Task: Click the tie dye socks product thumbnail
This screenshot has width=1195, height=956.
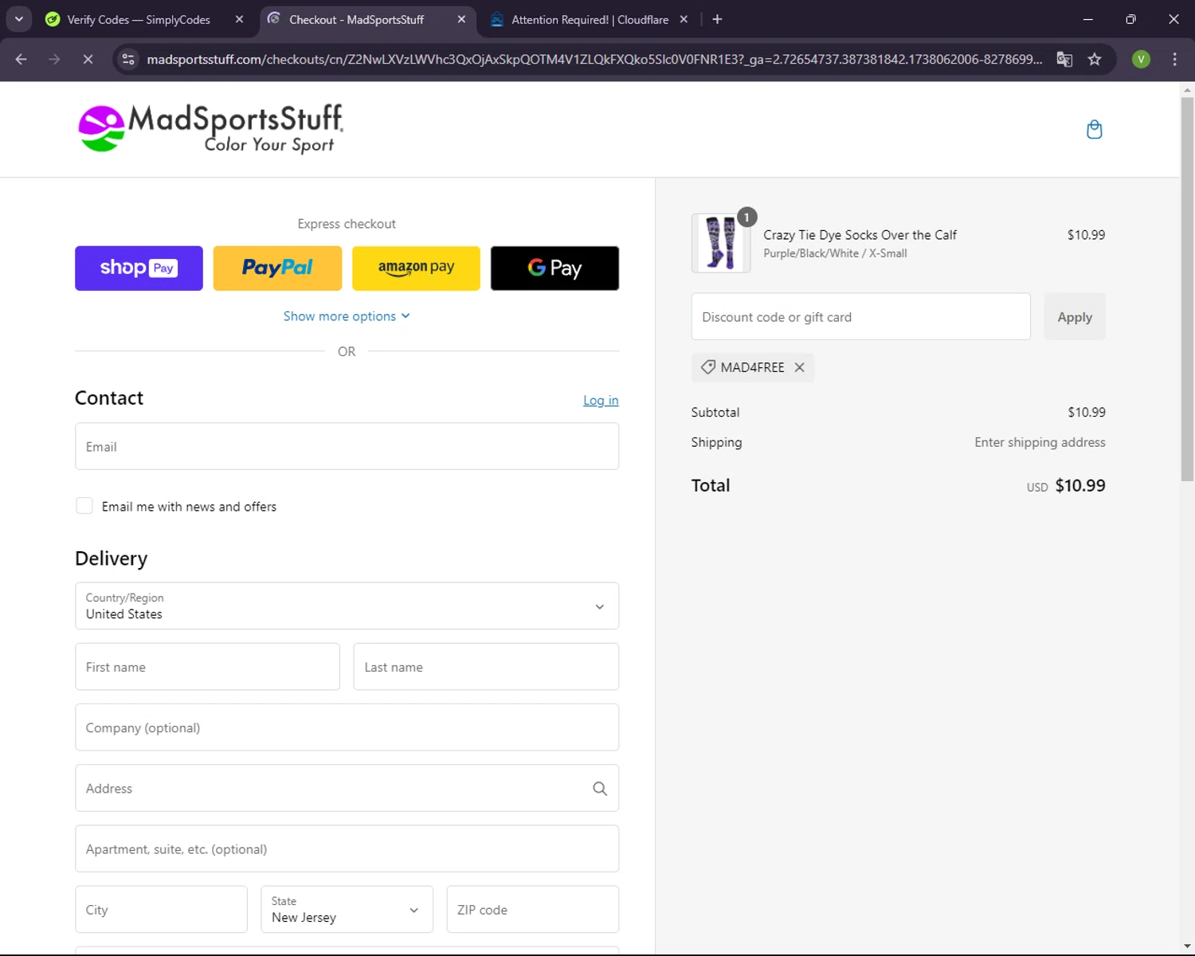Action: (721, 243)
